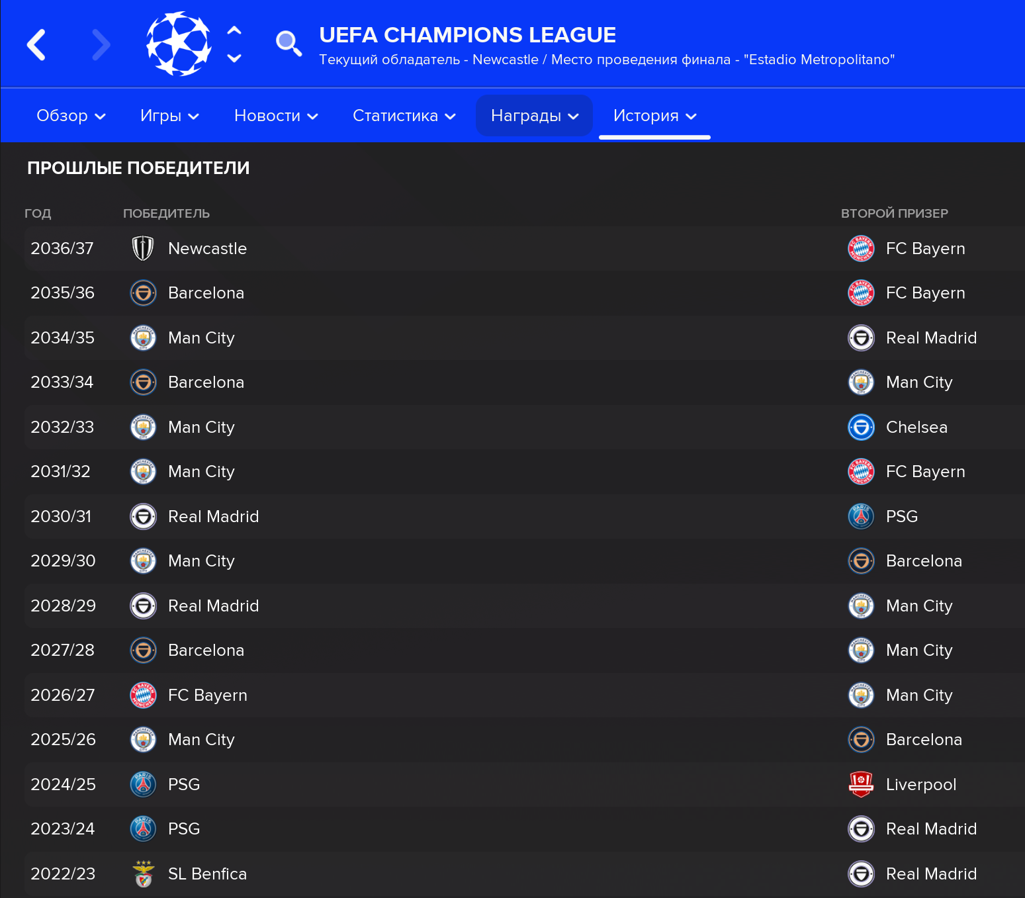Expand the Обзор dropdown menu

(x=71, y=116)
